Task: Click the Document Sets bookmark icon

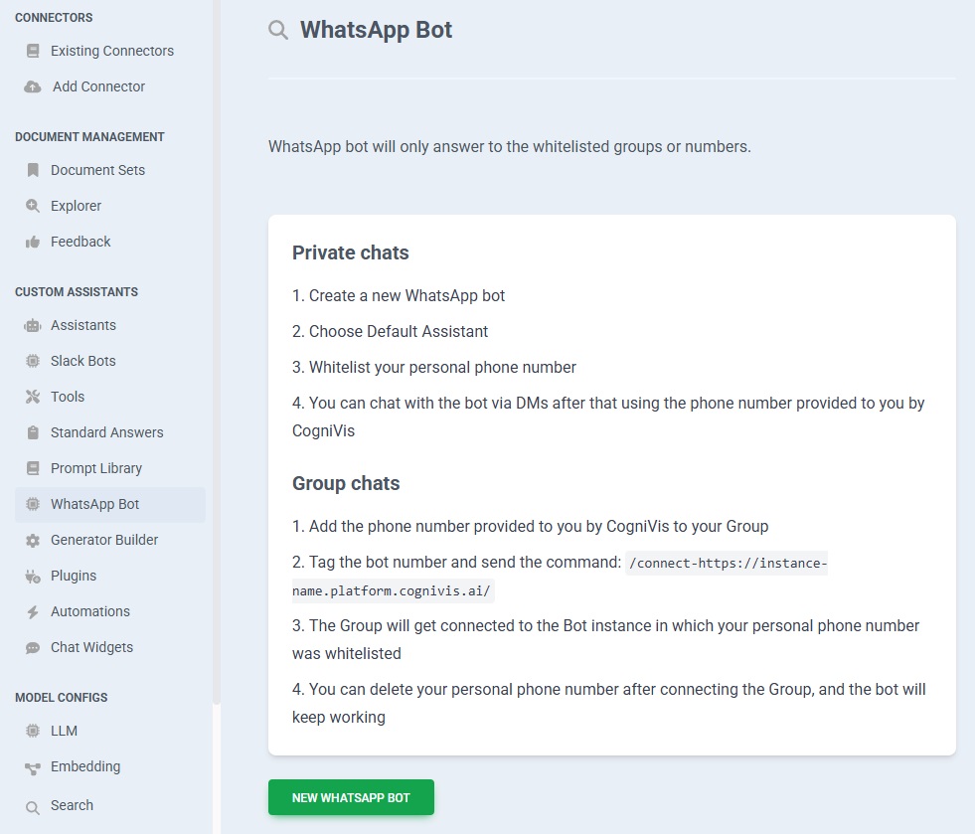Action: (x=33, y=170)
